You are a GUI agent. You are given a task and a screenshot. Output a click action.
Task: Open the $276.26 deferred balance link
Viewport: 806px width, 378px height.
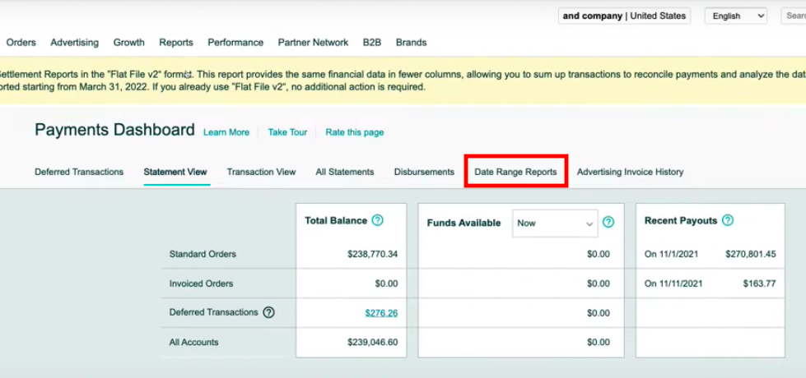click(x=381, y=313)
